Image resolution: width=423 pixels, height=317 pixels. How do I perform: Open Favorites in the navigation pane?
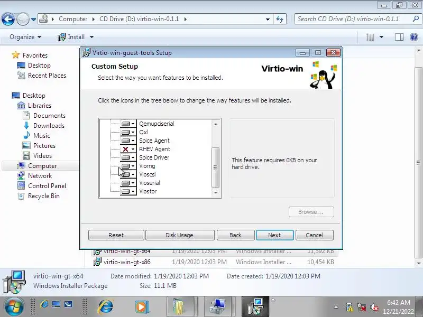point(35,55)
